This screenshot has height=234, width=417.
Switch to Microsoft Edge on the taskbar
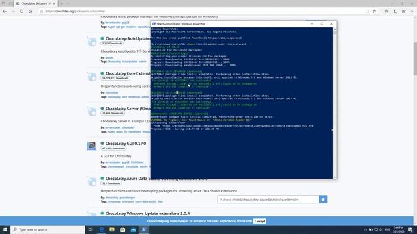click(x=102, y=229)
